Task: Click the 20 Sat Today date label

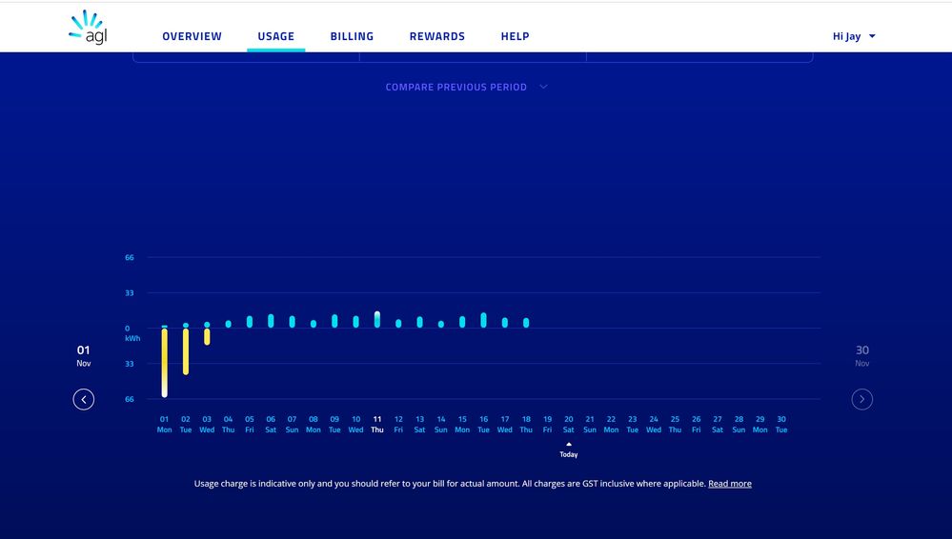Action: 569,424
